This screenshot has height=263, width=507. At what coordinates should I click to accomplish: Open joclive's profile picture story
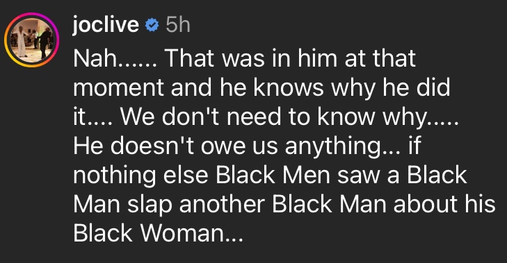point(31,40)
